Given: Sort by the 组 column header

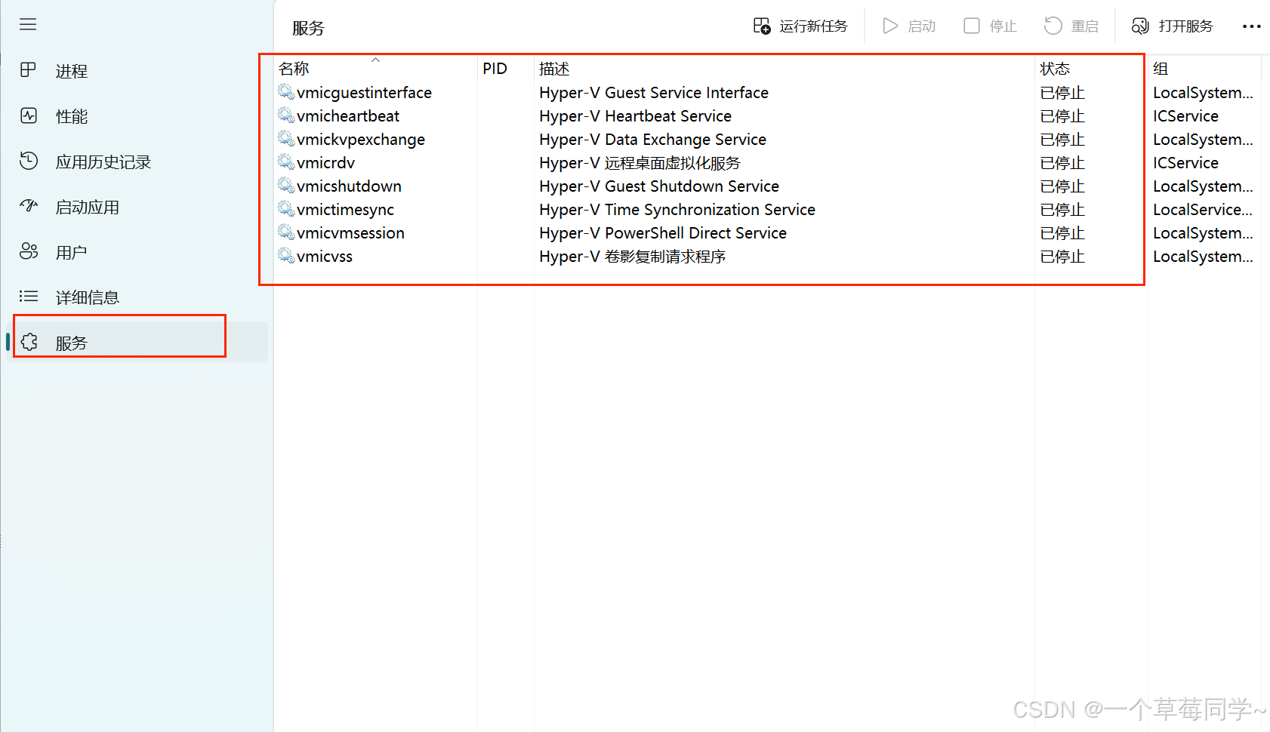Looking at the screenshot, I should pos(1161,69).
